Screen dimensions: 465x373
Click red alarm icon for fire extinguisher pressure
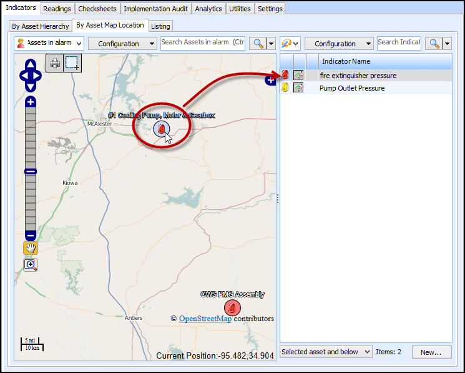(285, 76)
